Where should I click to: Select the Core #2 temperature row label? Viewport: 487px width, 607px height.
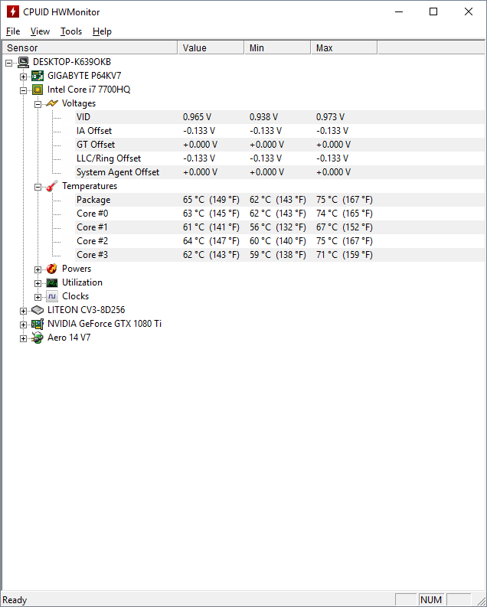(x=92, y=241)
